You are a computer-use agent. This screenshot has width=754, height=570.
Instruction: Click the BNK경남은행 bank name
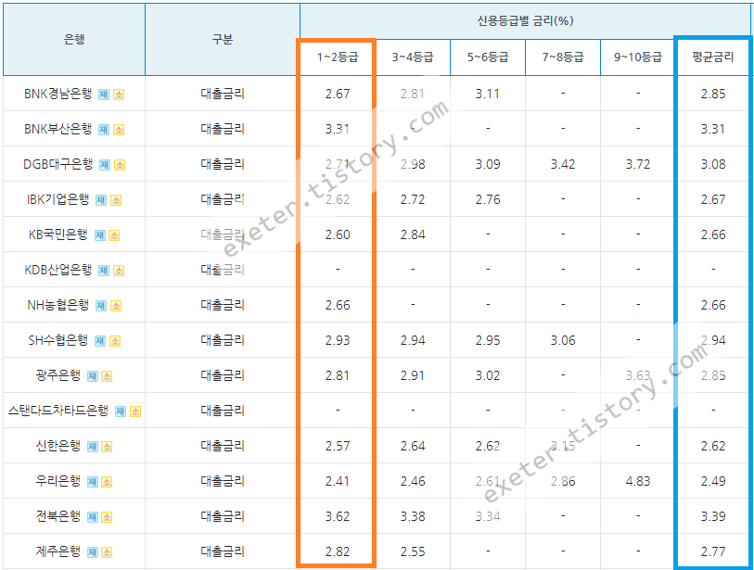(x=58, y=94)
